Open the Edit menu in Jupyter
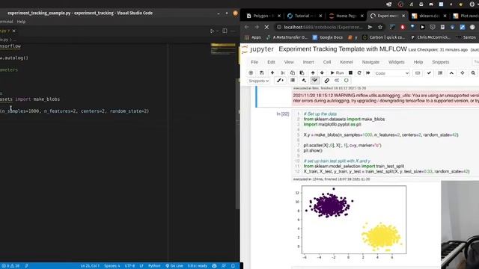Image resolution: width=479 pixels, height=269 pixels. pos(271,62)
